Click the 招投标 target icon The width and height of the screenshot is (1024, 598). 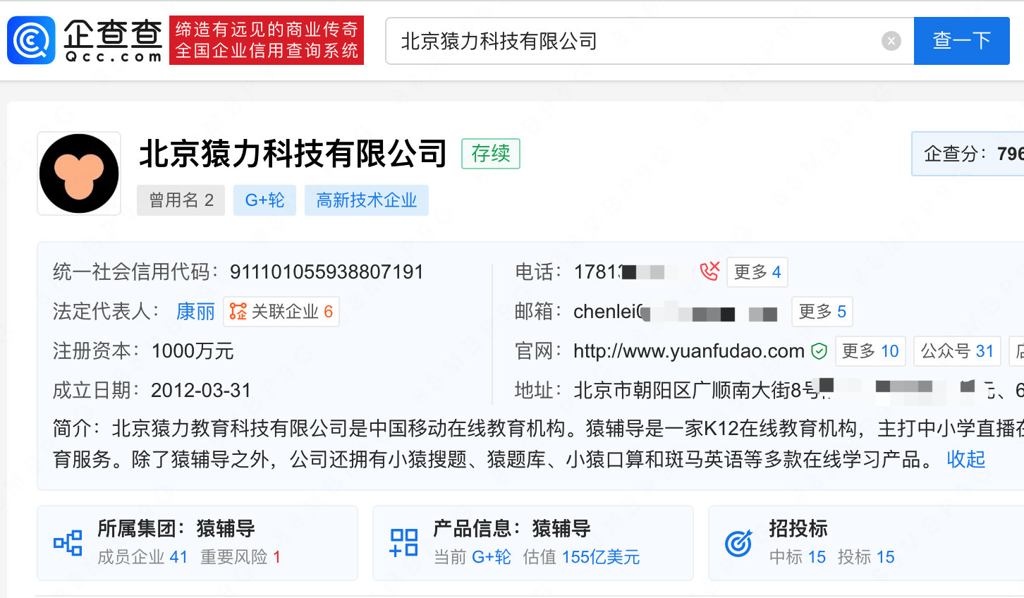pos(738,543)
